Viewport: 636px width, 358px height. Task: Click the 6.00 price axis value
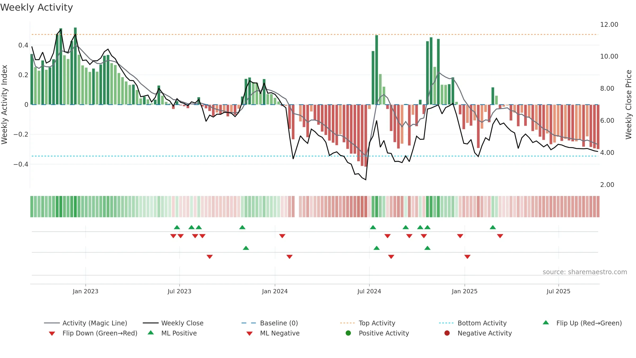pyautogui.click(x=607, y=121)
